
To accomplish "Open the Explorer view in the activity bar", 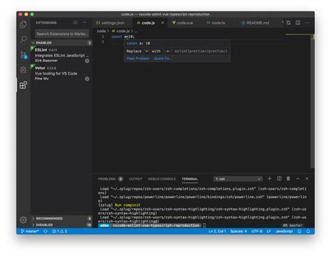I will [x=23, y=24].
